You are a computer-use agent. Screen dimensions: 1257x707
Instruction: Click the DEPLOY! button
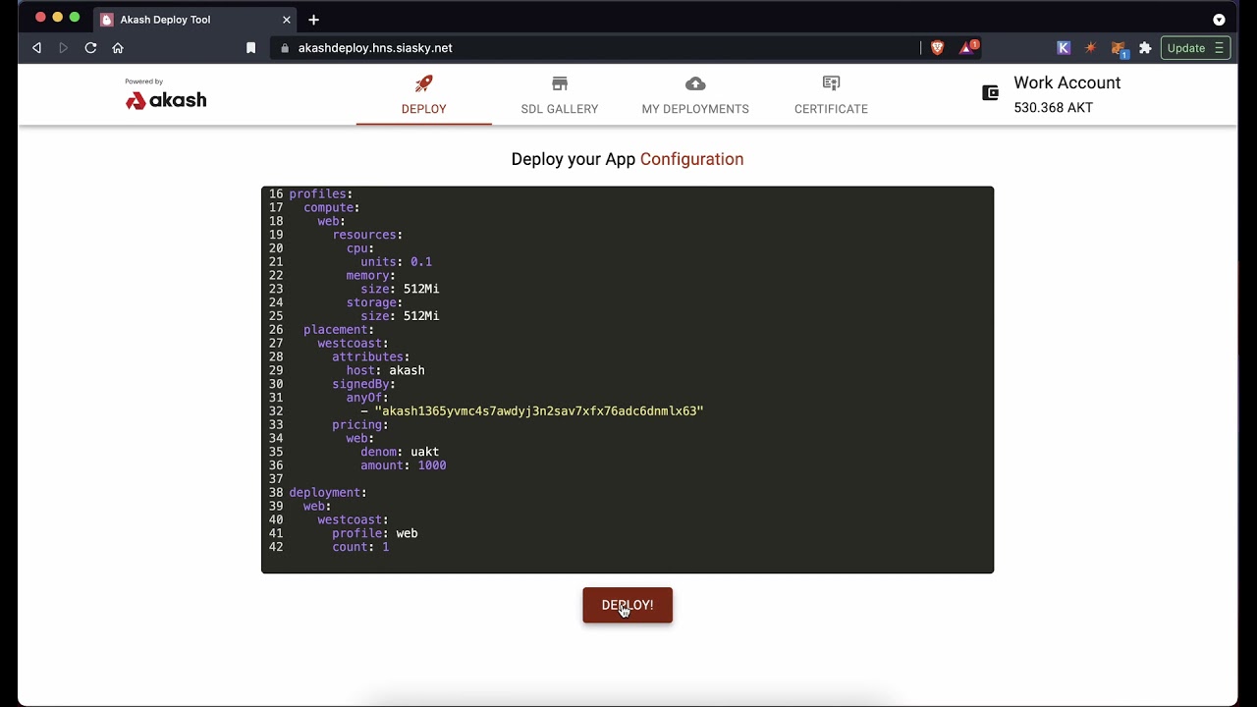coord(628,605)
